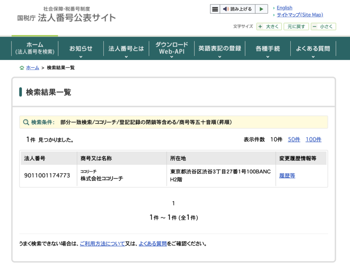The image size is (350, 267).
Task: Open the ご利用方法について link
Action: tap(102, 244)
